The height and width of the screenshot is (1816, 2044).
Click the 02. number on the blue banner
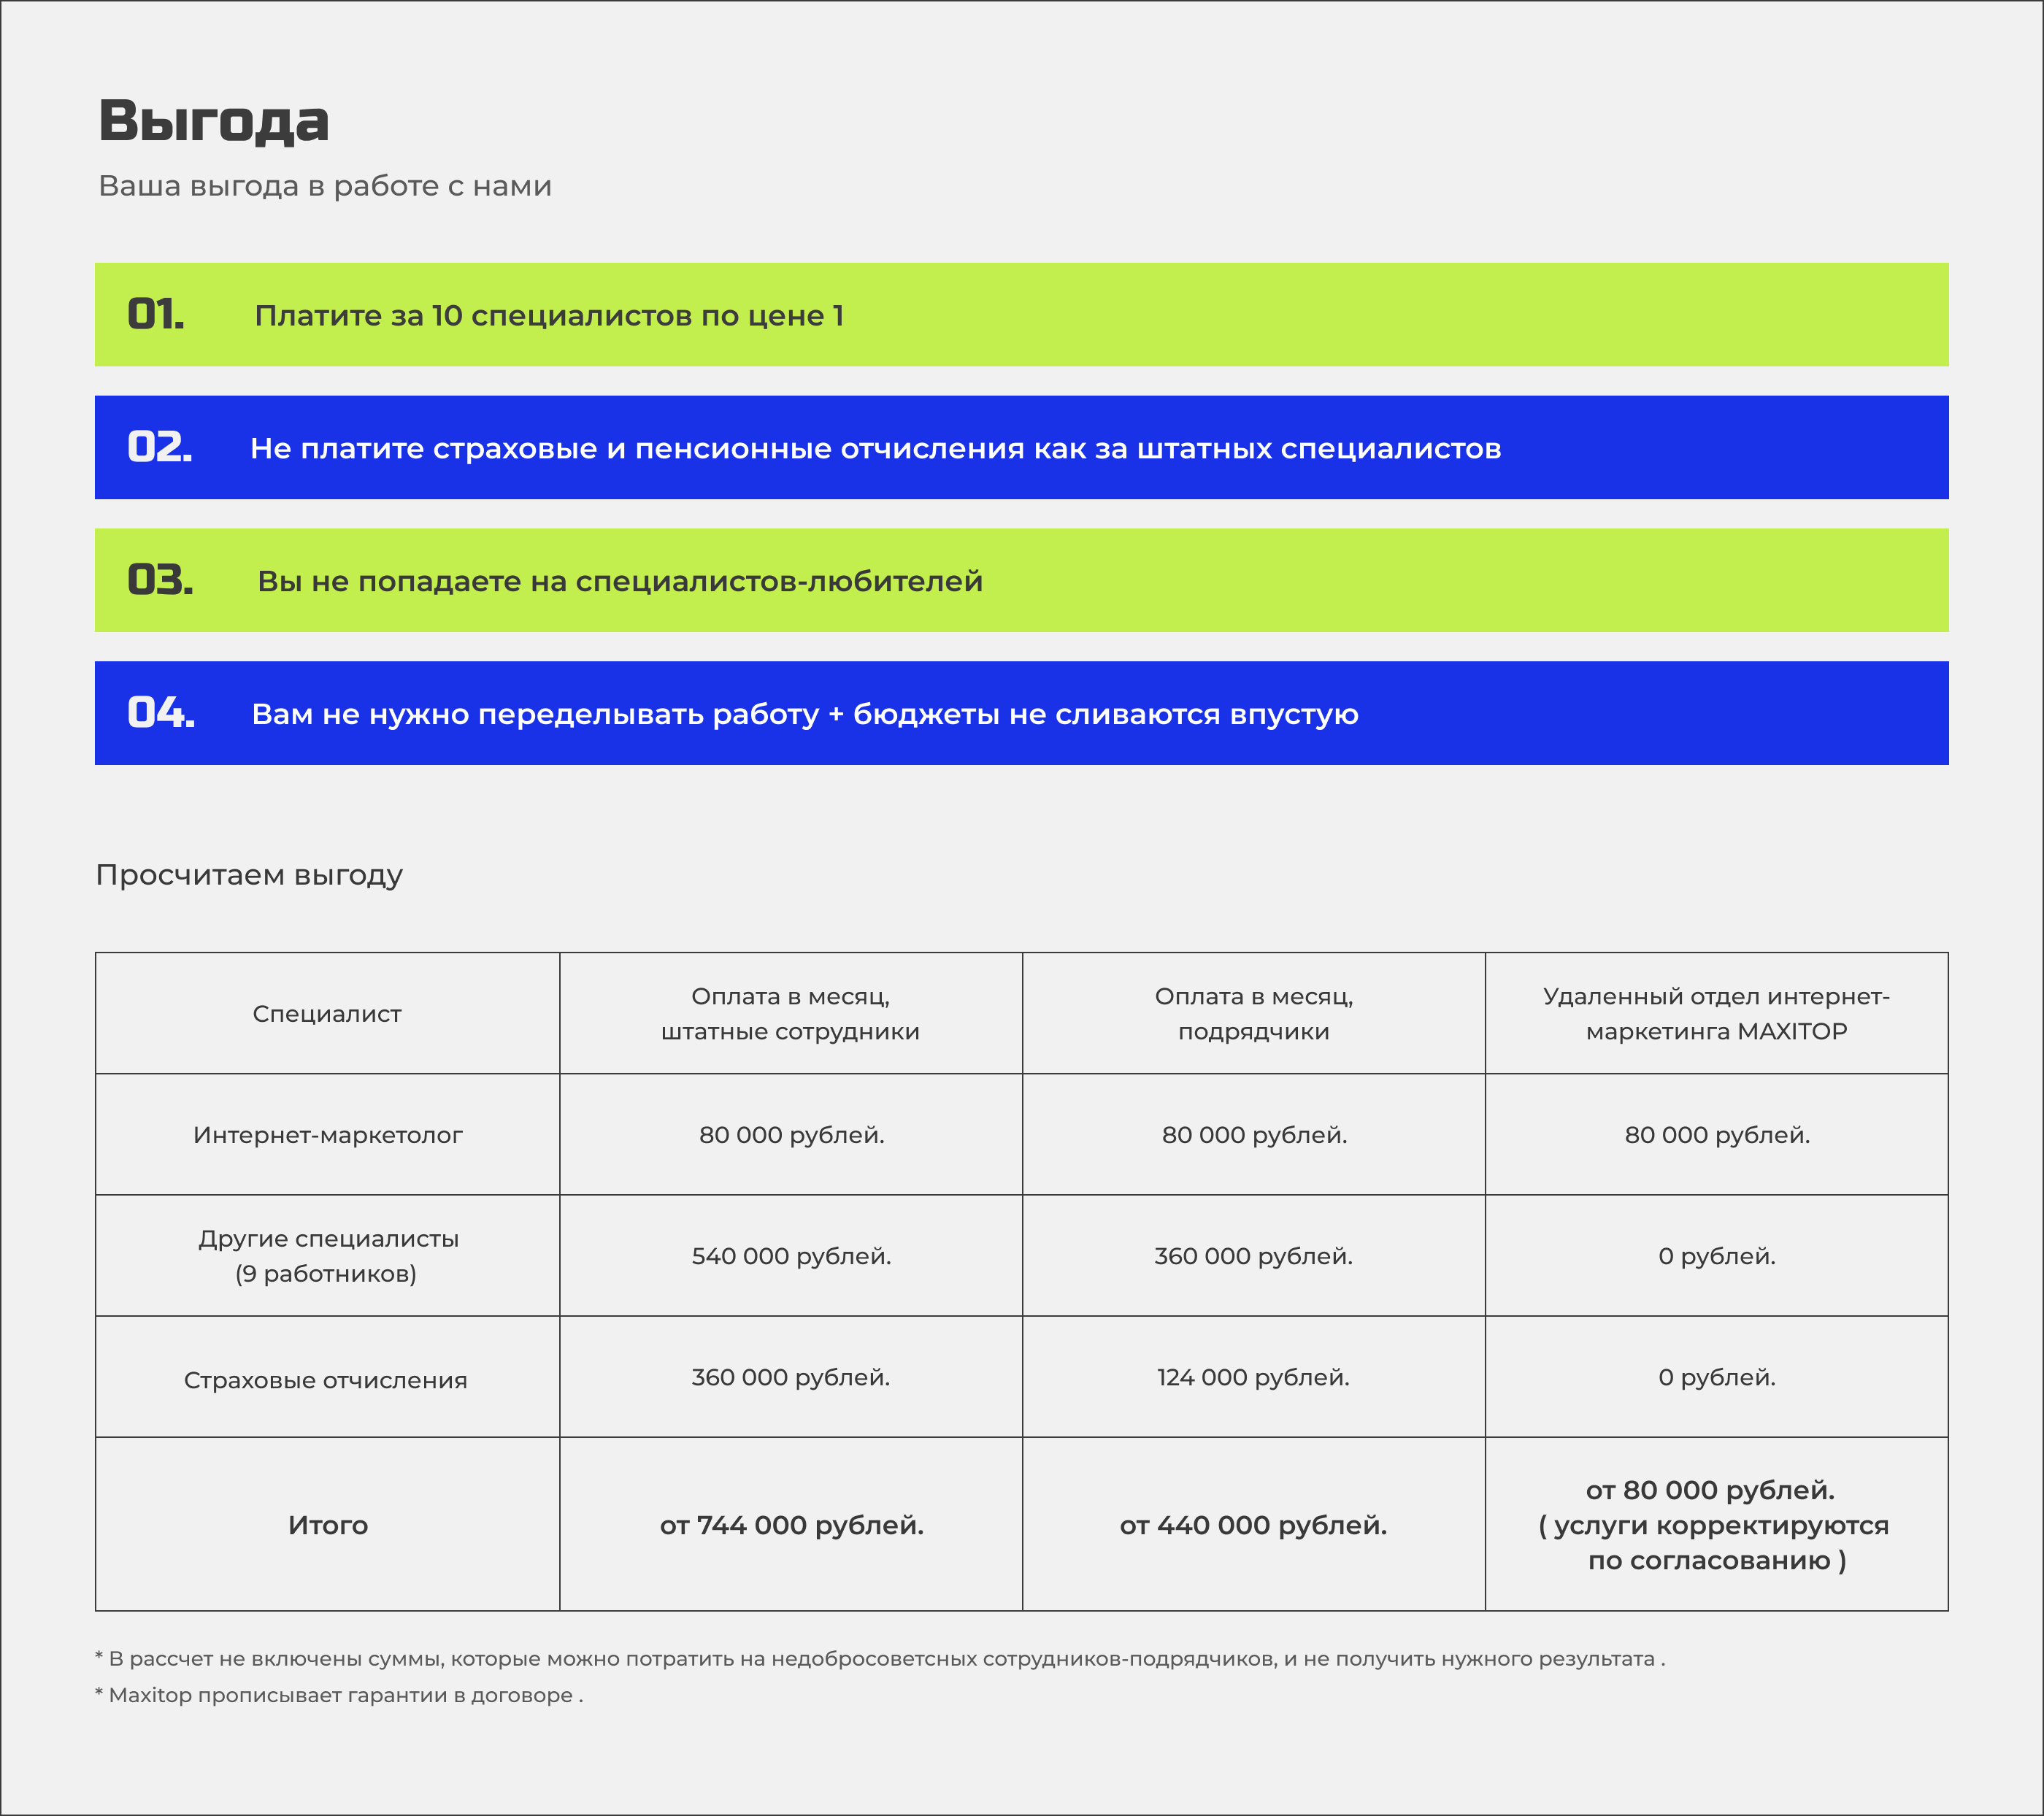click(x=160, y=448)
